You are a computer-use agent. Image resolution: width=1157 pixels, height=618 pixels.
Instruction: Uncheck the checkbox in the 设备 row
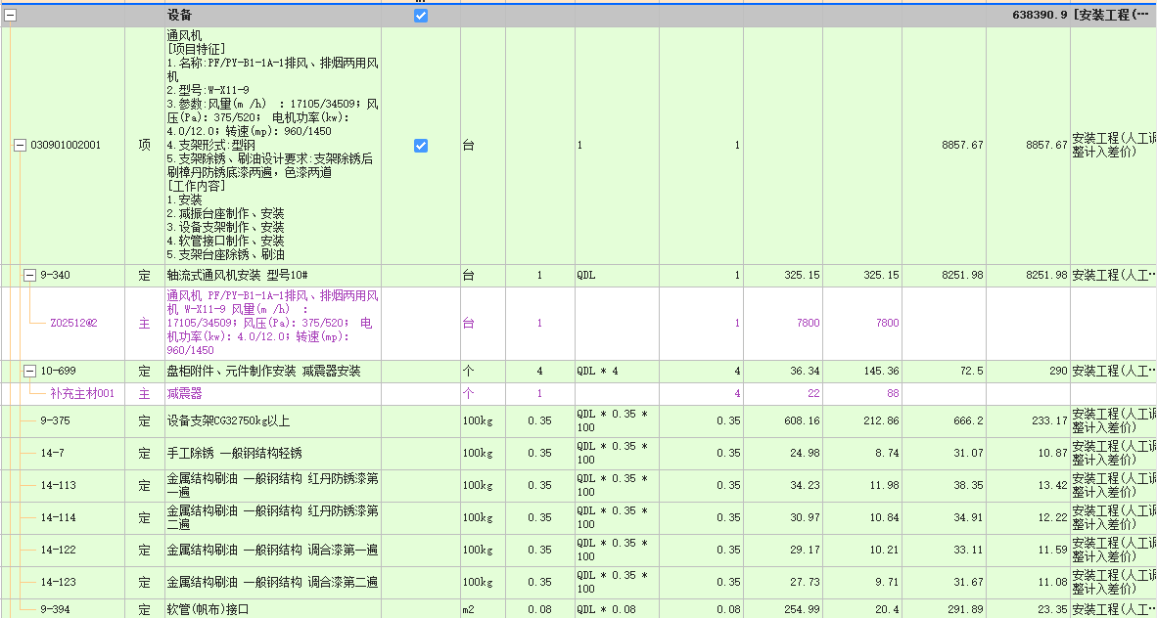421,16
